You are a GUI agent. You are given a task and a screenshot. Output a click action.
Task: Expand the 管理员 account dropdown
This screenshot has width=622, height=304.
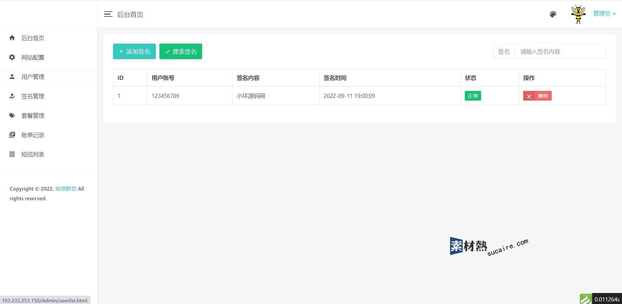click(x=604, y=14)
